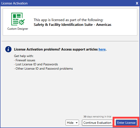Close the License Activation dialog
This screenshot has width=140, height=128.
137,3
